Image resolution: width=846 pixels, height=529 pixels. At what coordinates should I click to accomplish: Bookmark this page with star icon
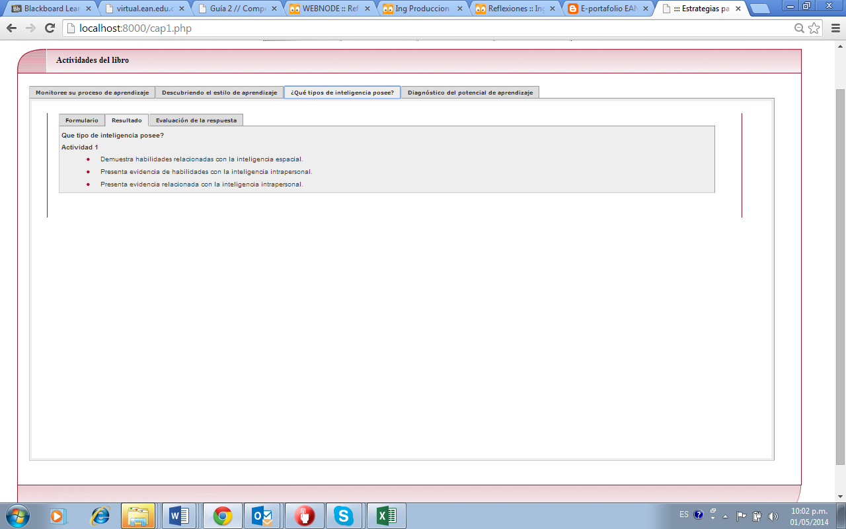[x=814, y=28]
